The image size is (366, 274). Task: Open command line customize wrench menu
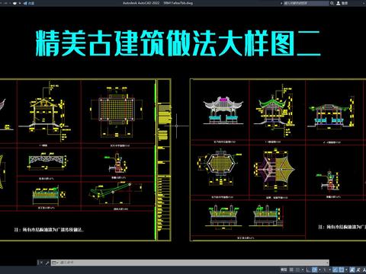pyautogui.click(x=47, y=263)
